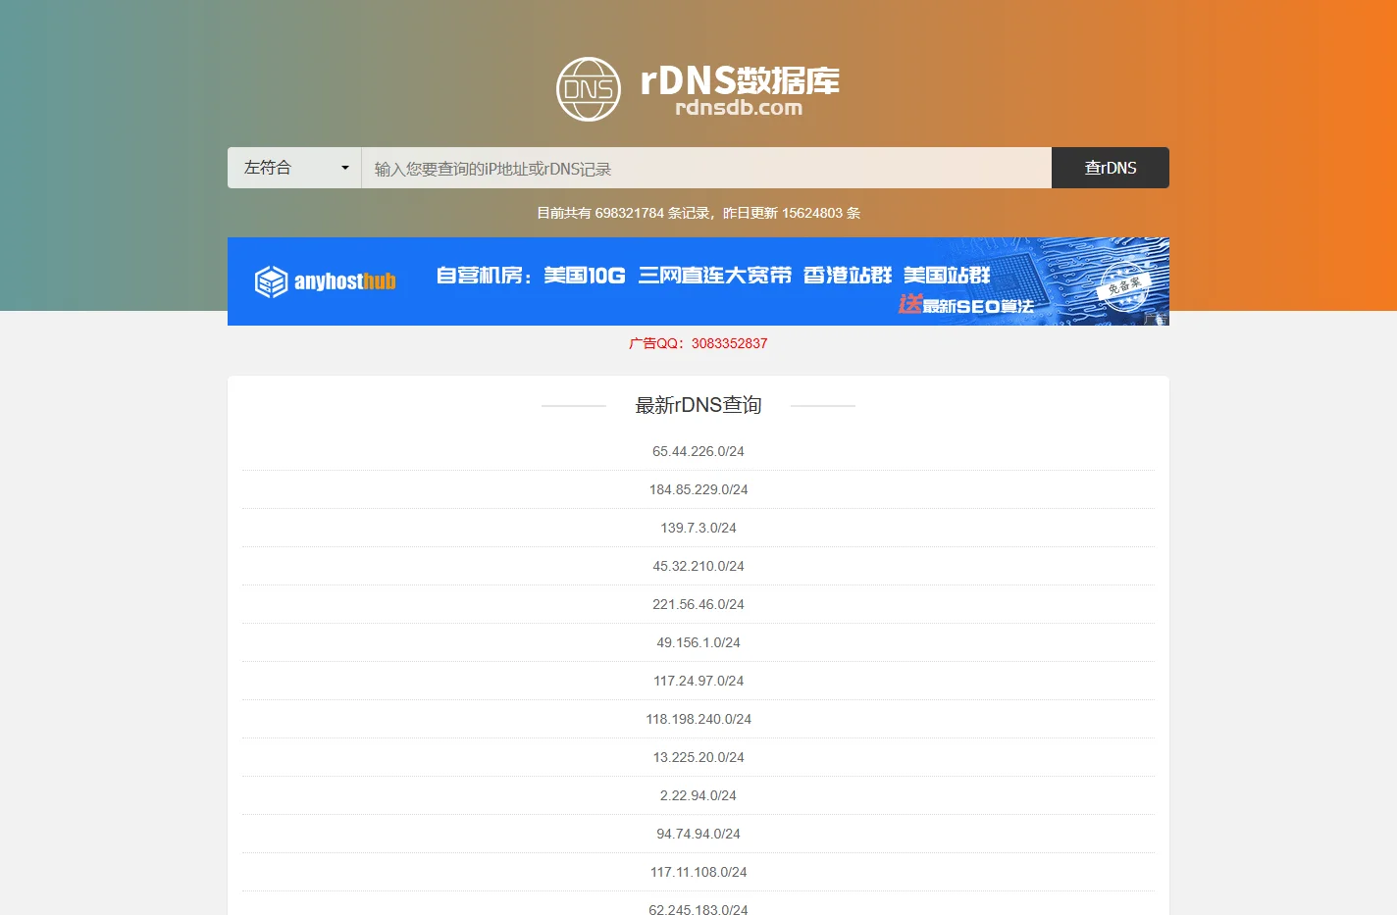This screenshot has height=915, width=1397.
Task: Click the record count statistics text
Action: pyautogui.click(x=698, y=213)
